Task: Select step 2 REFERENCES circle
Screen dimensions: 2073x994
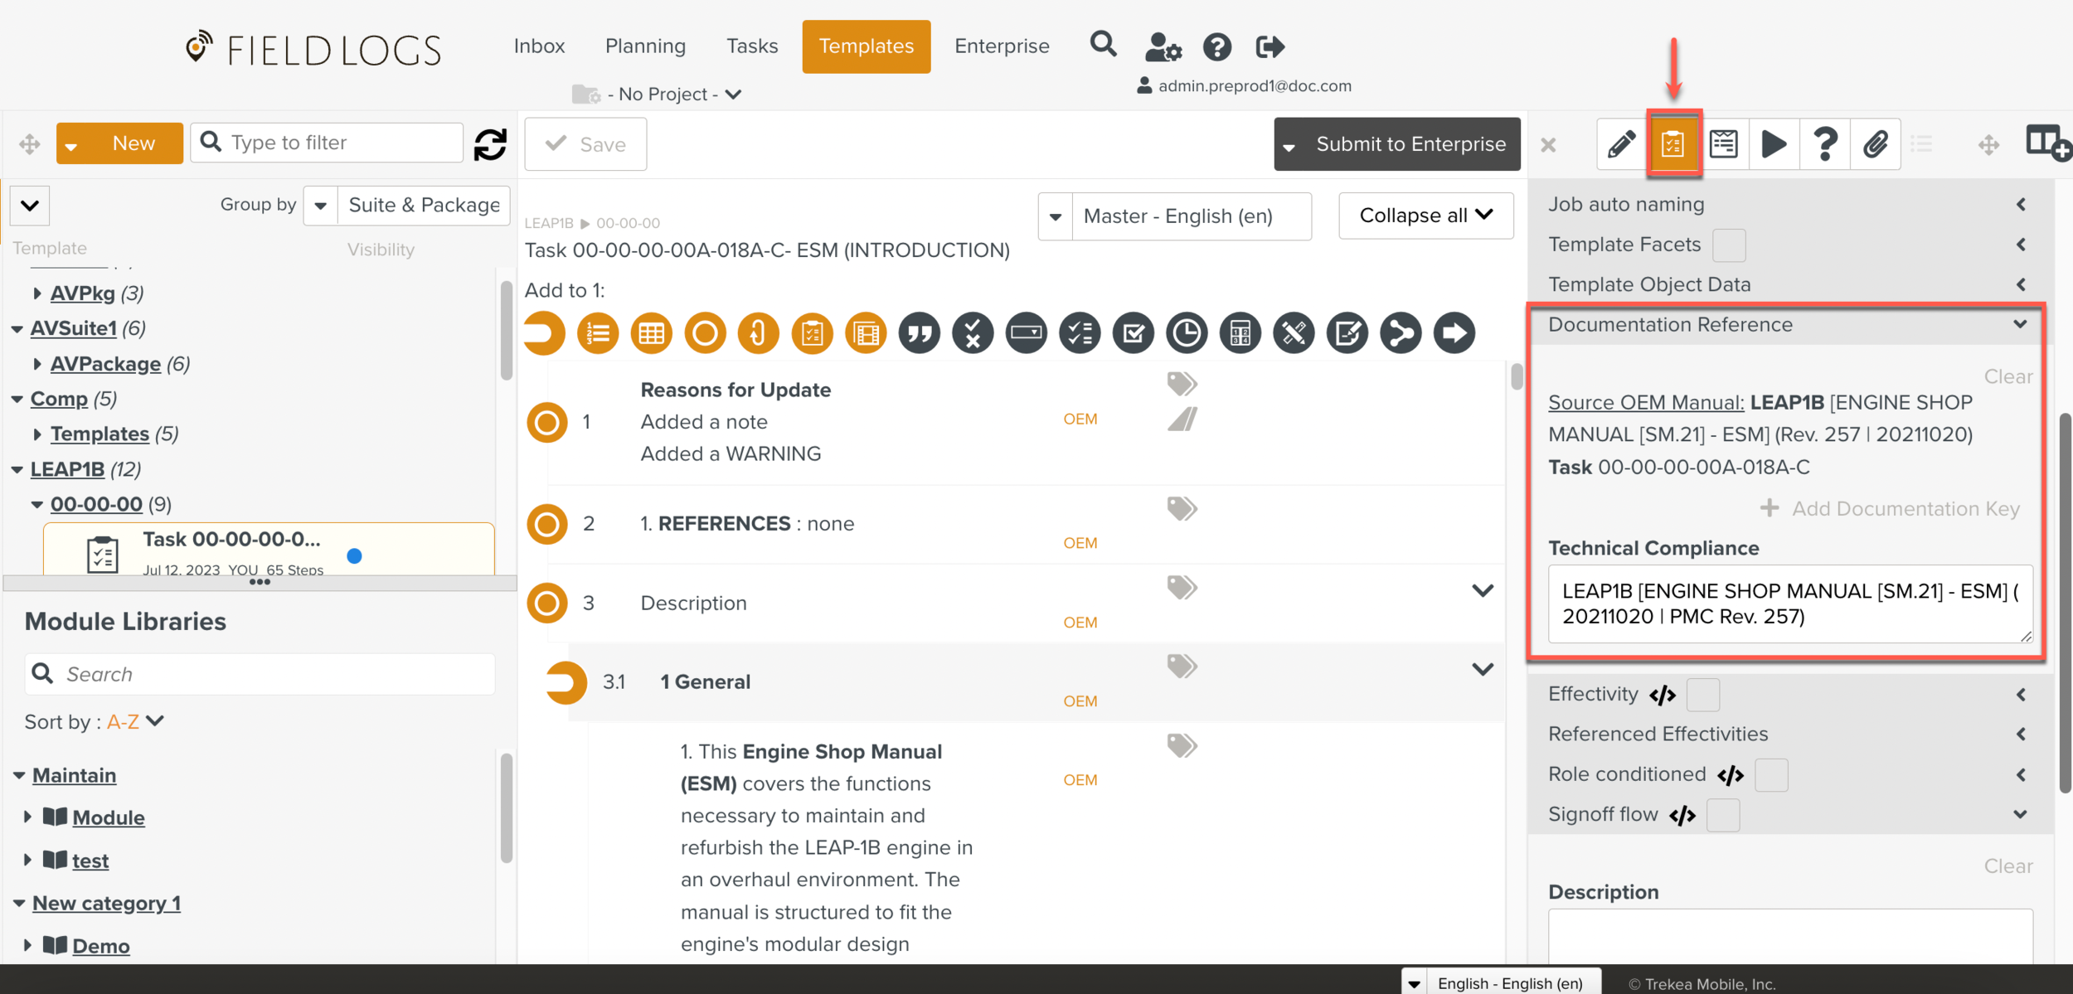Action: tap(547, 525)
